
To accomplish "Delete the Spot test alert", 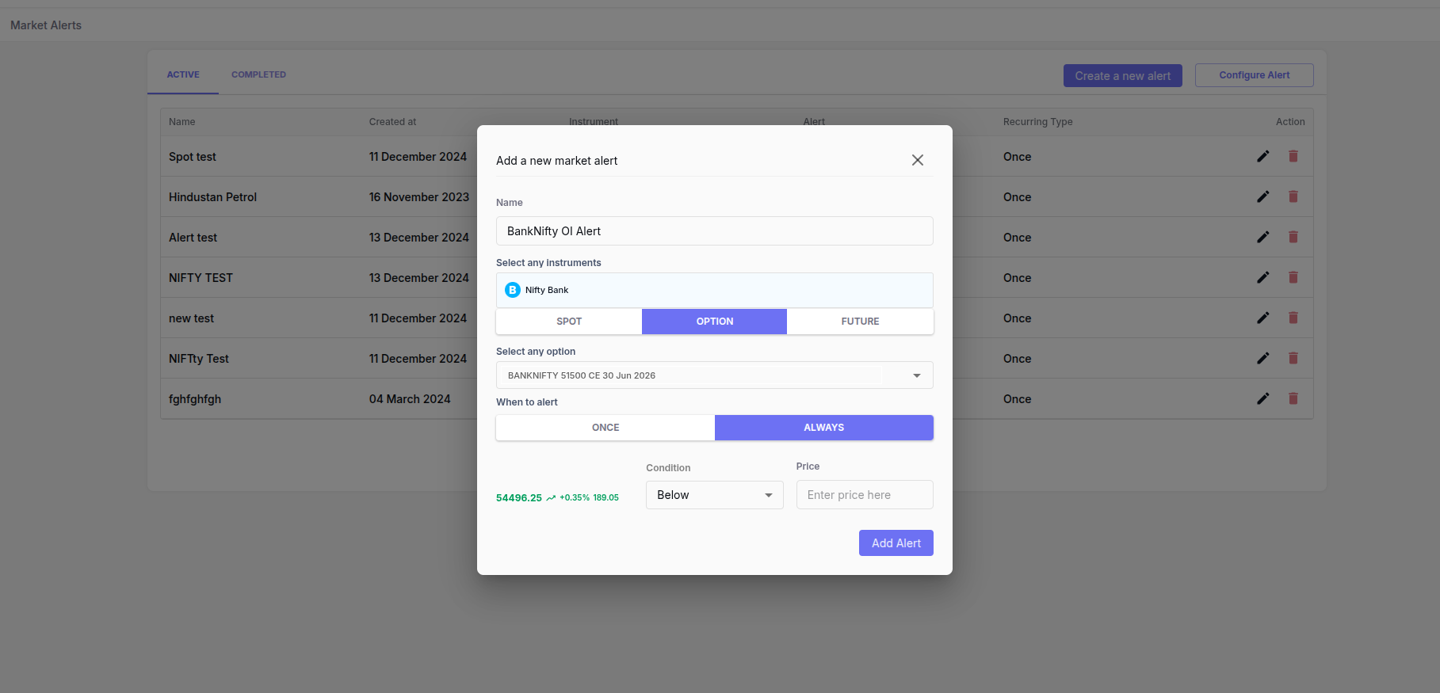I will 1293,156.
